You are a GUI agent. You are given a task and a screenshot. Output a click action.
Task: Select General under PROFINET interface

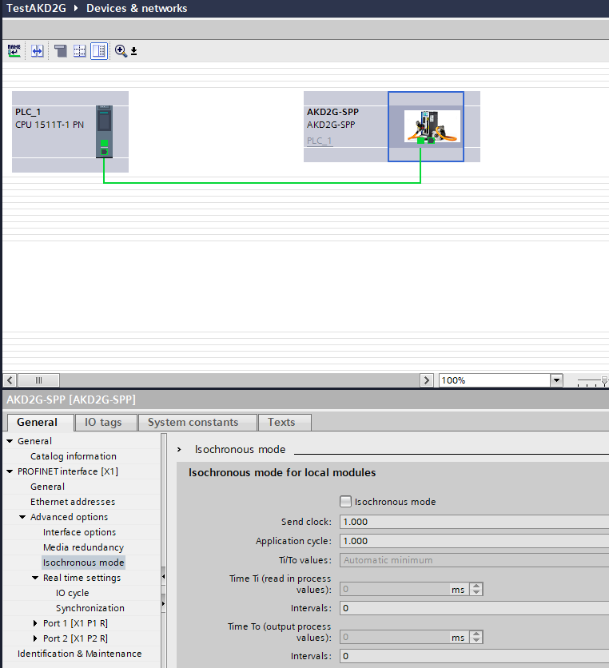[48, 487]
